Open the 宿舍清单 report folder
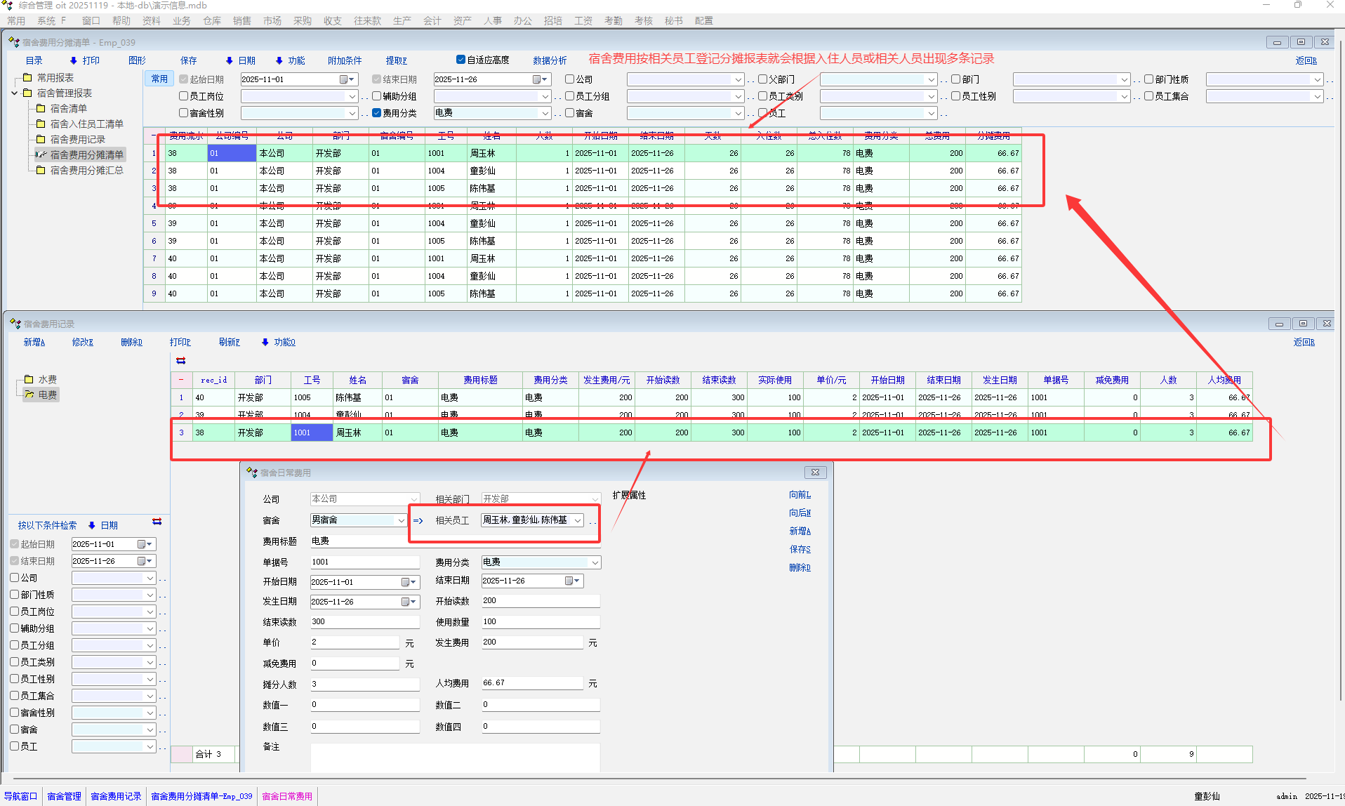The image size is (1345, 806). 68,108
